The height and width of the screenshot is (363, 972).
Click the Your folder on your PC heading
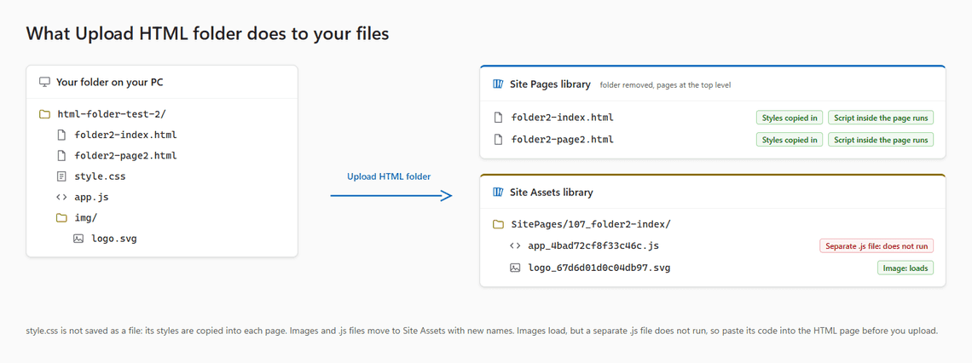pyautogui.click(x=110, y=82)
